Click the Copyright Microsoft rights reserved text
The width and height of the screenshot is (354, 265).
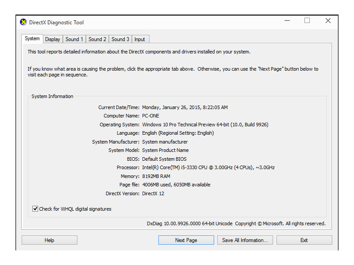click(x=280, y=223)
